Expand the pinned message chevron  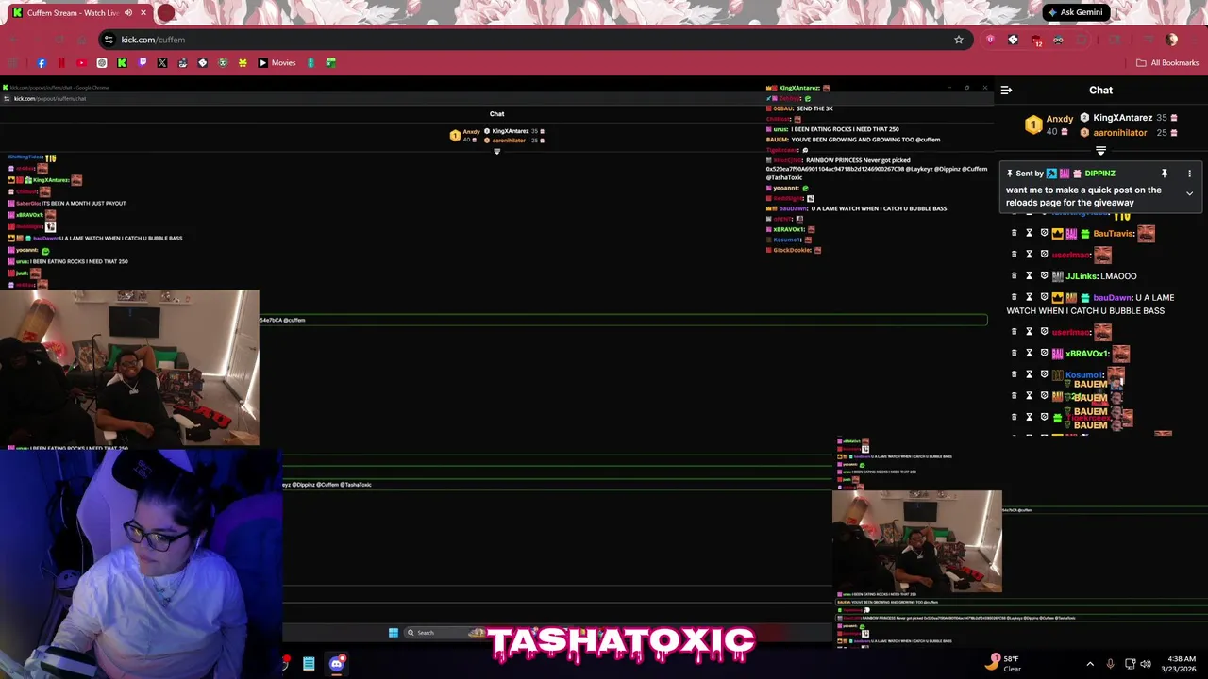1189,193
